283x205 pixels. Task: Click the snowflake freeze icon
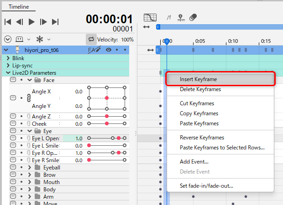click(40, 39)
